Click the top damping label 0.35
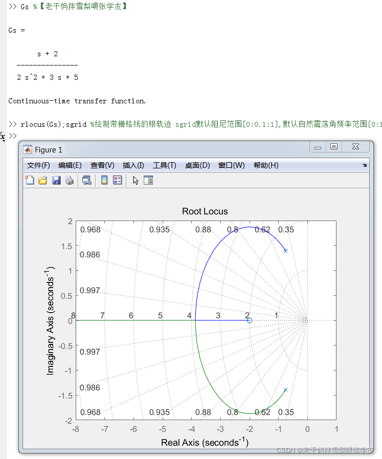The width and height of the screenshot is (382, 459). pos(286,229)
